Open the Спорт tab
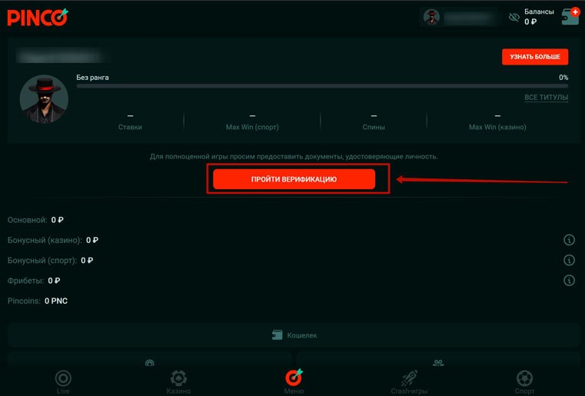 pyautogui.click(x=524, y=382)
